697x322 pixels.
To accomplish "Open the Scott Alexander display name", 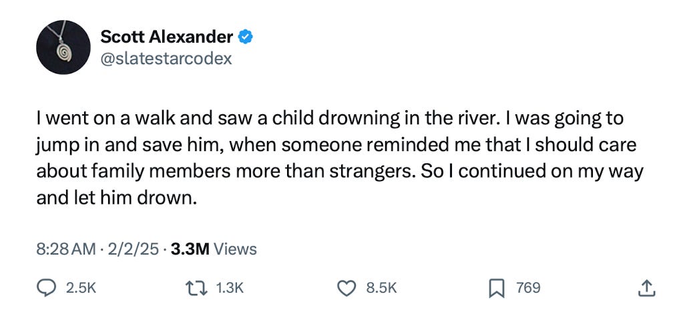I will tap(167, 37).
